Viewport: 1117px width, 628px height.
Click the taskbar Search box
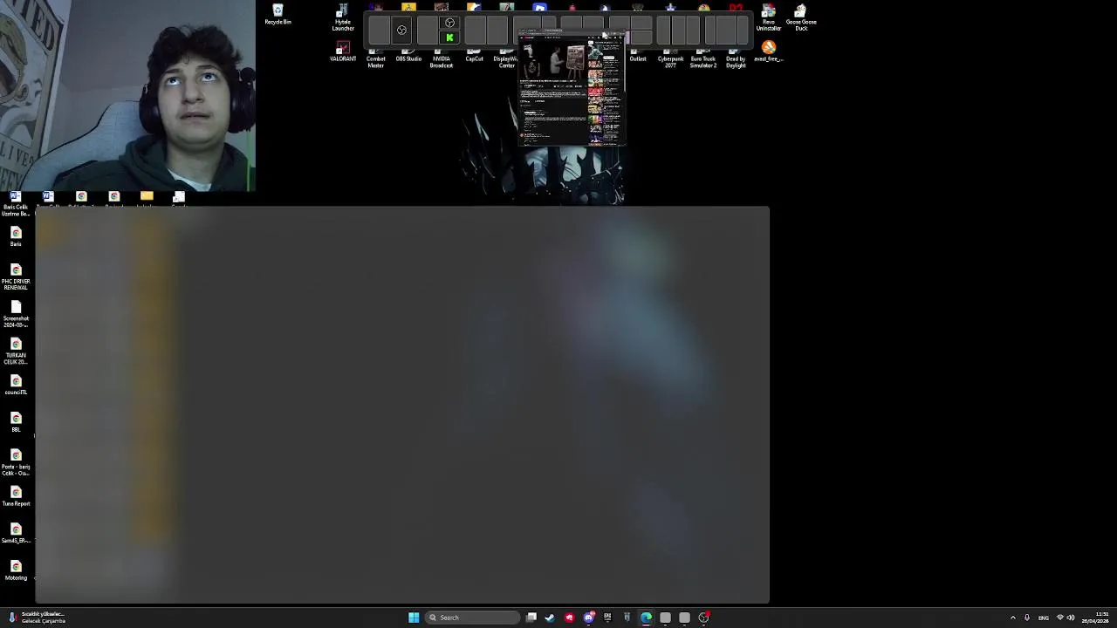tap(472, 618)
